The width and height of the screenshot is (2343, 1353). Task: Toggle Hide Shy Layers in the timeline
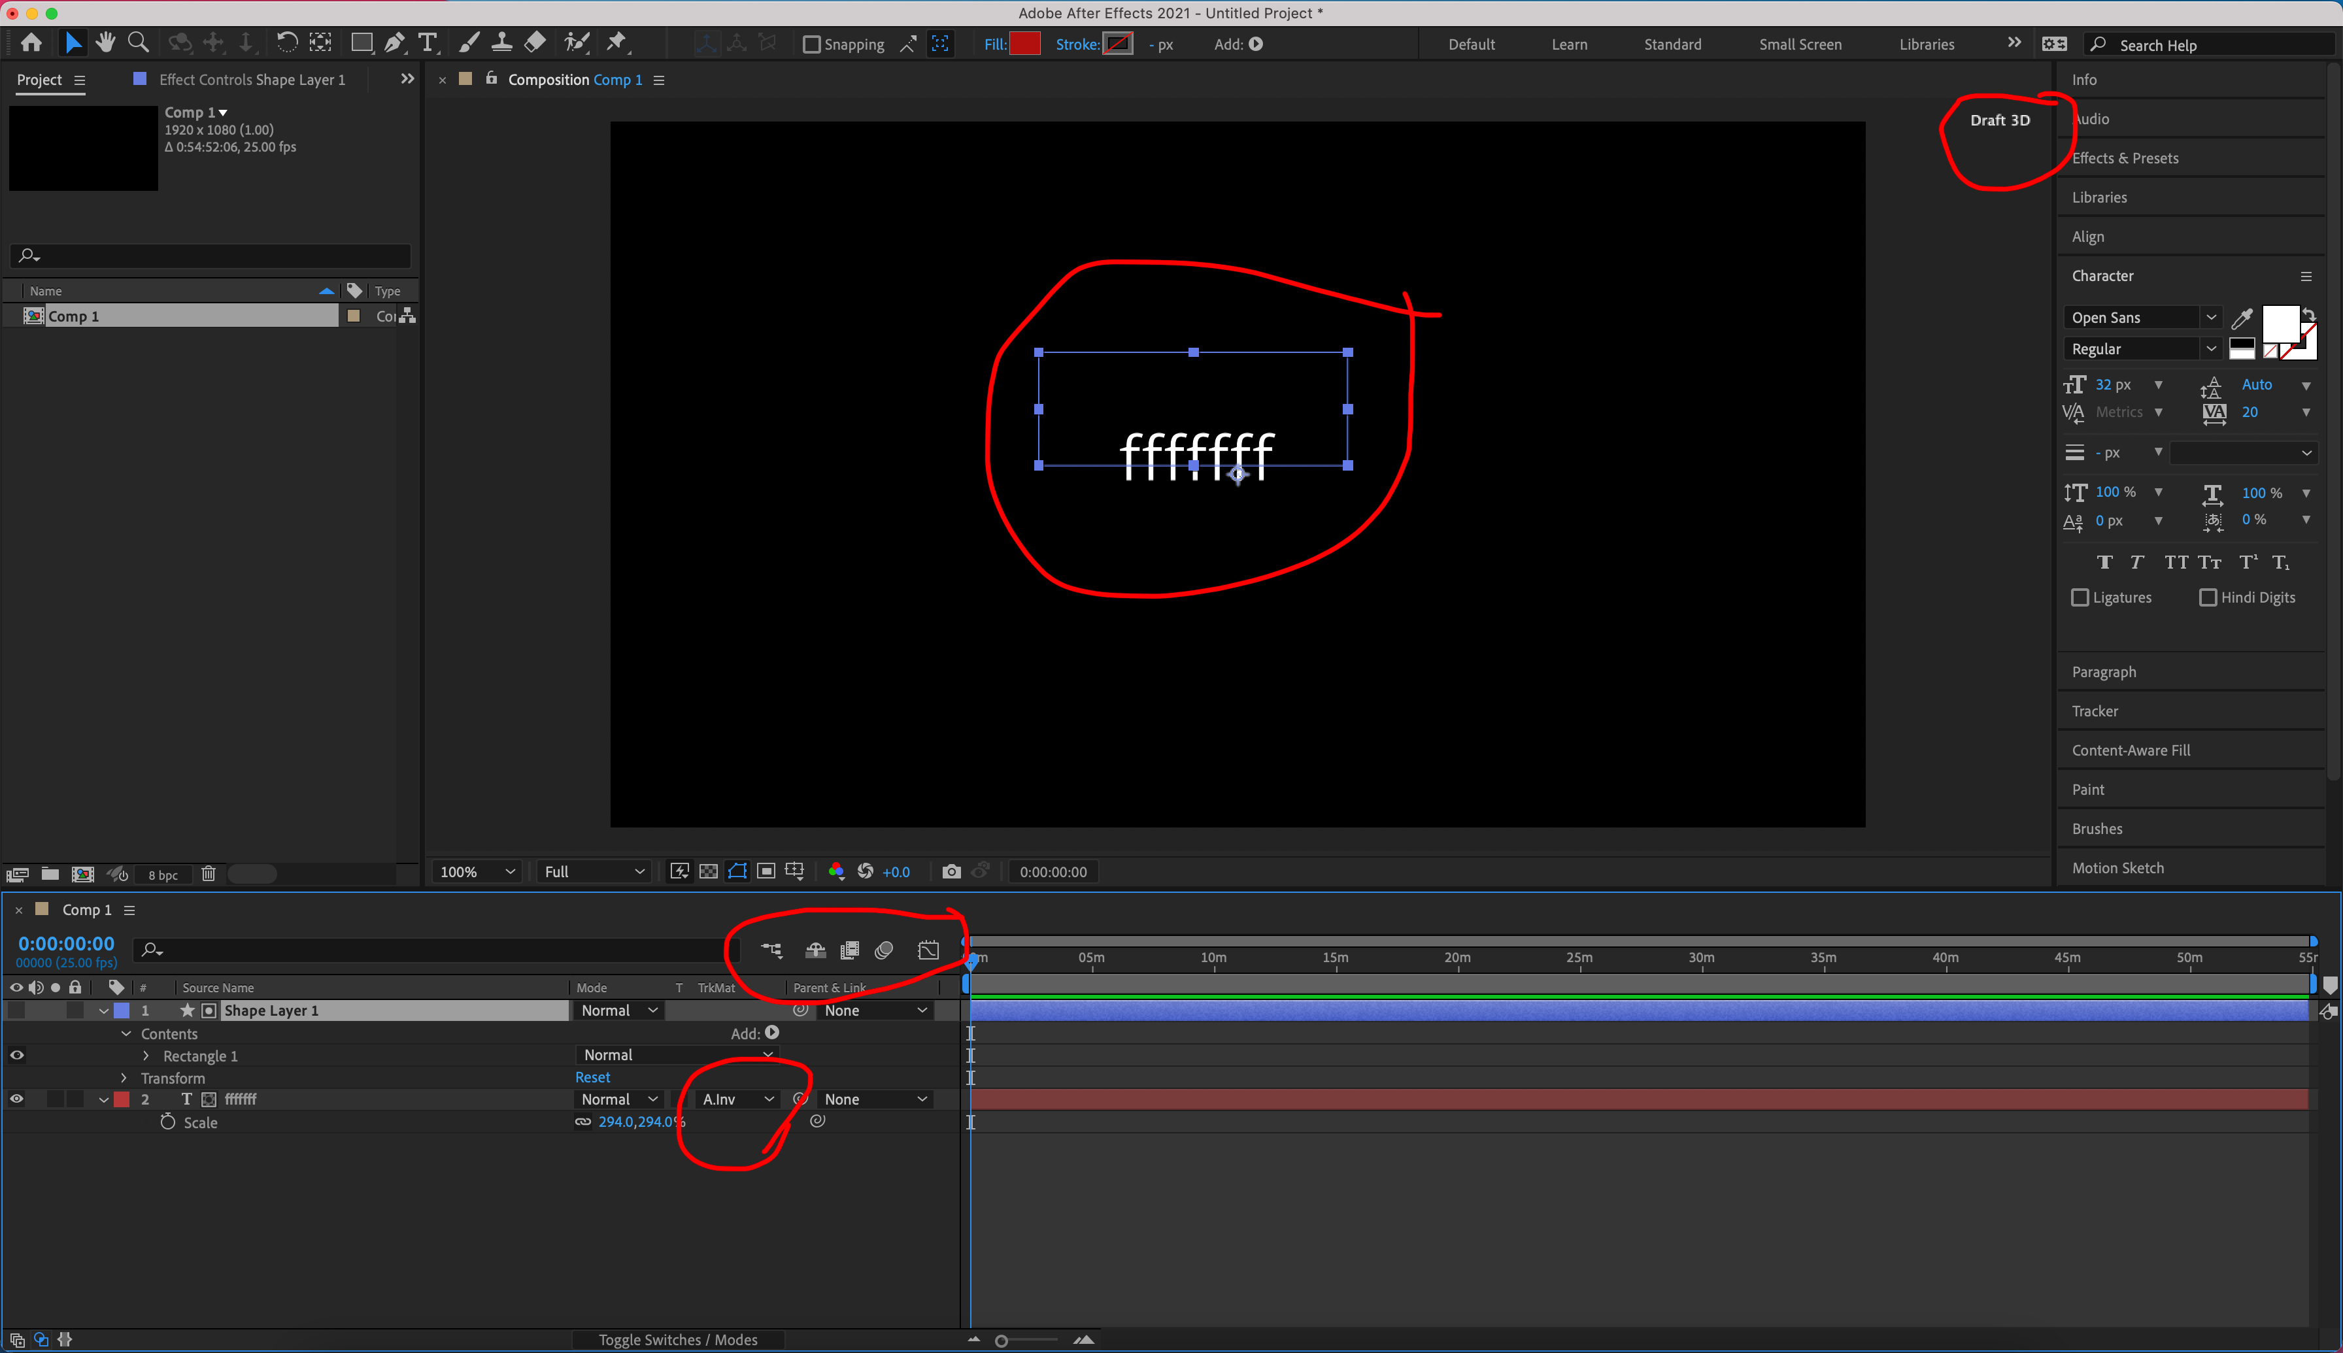point(815,950)
